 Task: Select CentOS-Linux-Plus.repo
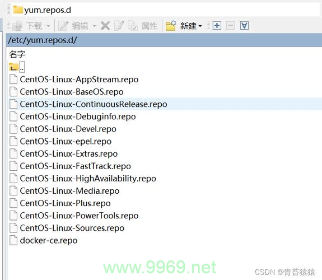65,203
